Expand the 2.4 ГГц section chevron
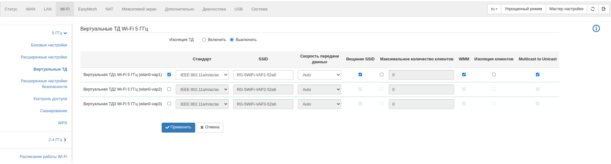 [65, 140]
